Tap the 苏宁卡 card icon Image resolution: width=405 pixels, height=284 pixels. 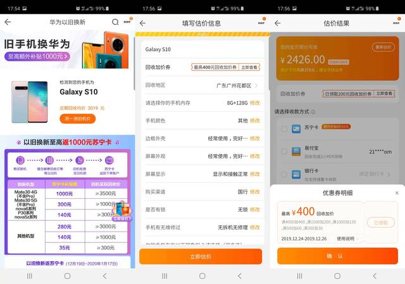tap(296, 129)
